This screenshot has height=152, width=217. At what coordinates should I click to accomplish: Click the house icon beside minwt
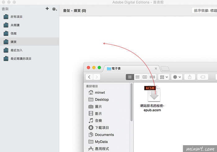tap(91, 92)
